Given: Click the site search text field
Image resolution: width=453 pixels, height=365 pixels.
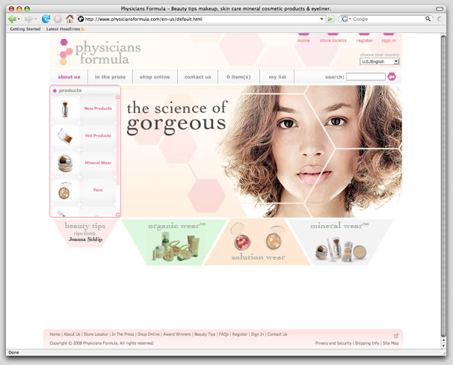Looking at the screenshot, I should [x=366, y=77].
